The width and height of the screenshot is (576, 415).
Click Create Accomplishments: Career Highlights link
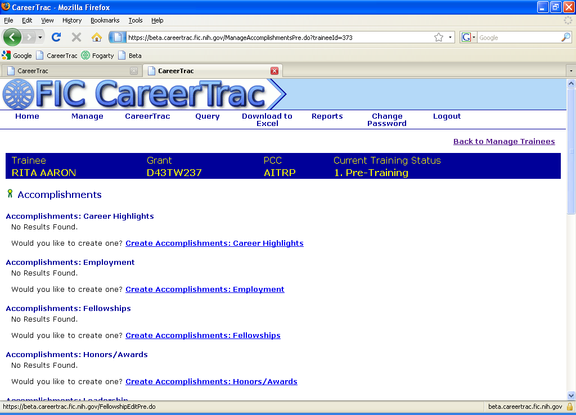tap(214, 243)
